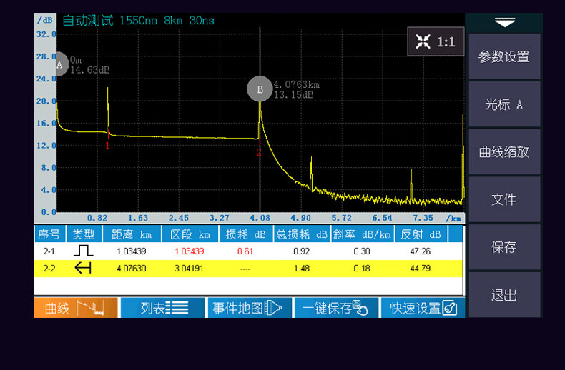565x370 pixels.
Task: Click the reflective event icon in row 2-1
Action: tap(83, 251)
